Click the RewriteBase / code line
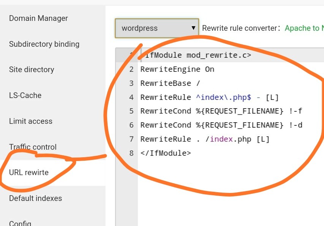Screen dimensions: 324x226 [x=170, y=83]
